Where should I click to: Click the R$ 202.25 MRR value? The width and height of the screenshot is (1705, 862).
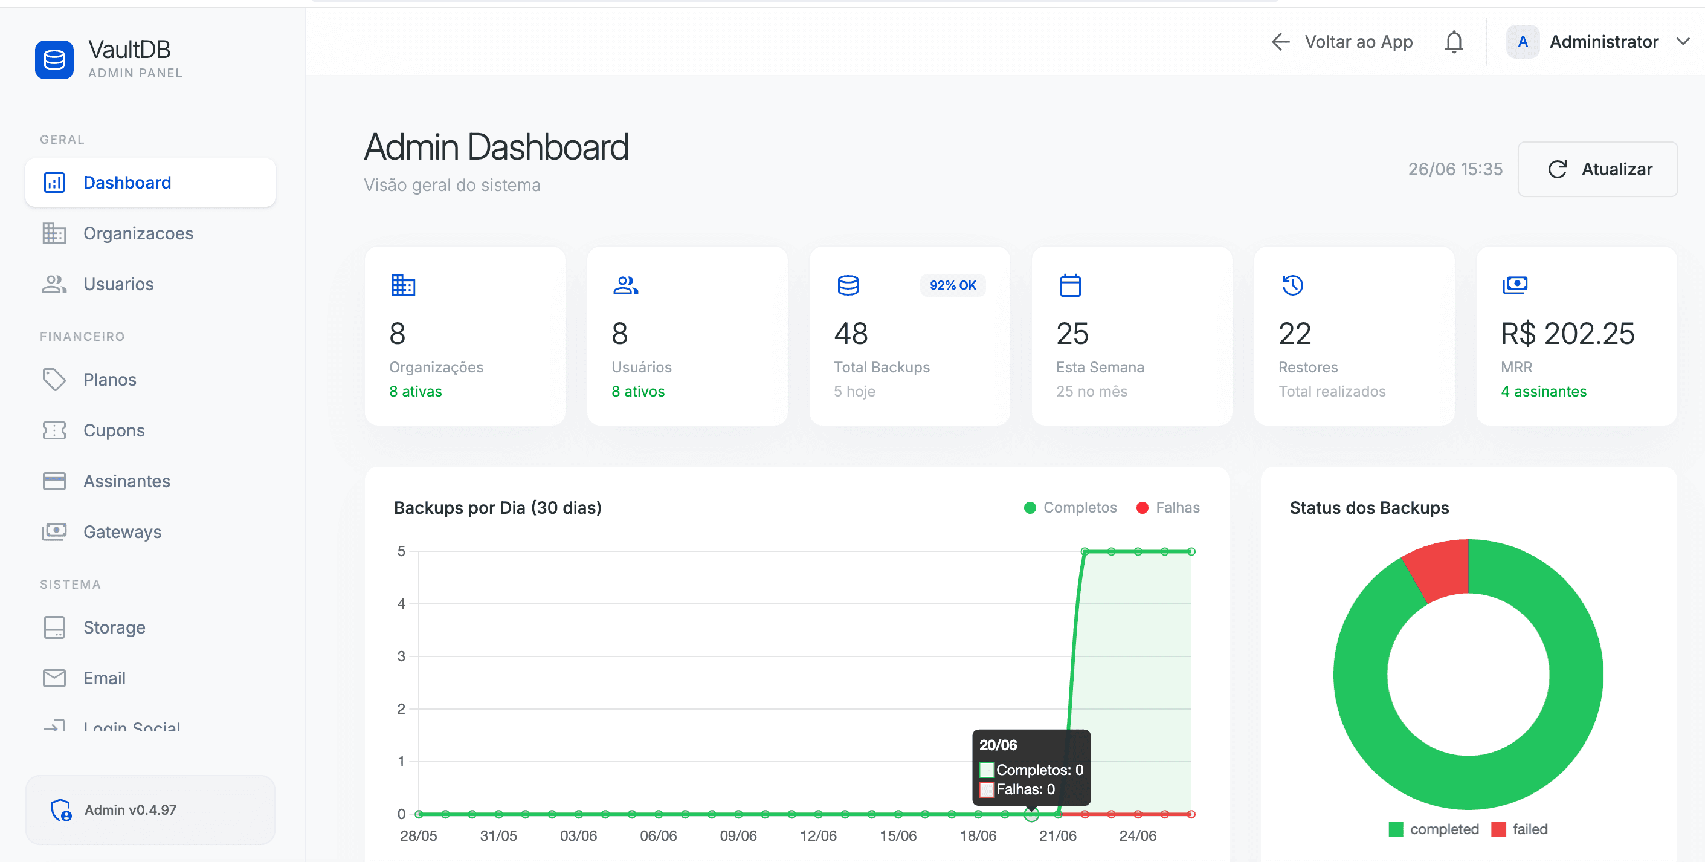(1567, 333)
